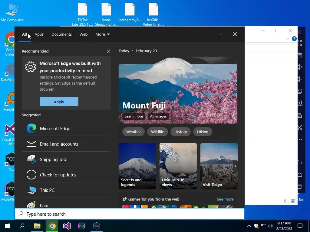Open help icon in background window

point(294,39)
